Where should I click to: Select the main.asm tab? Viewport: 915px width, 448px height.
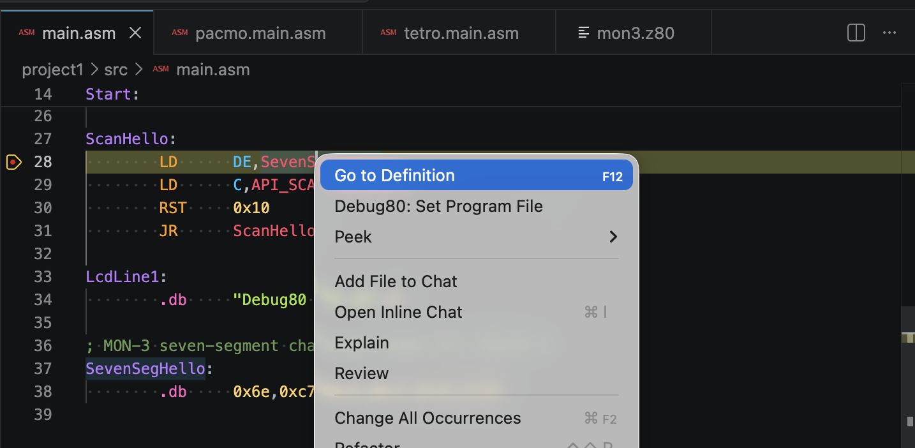coord(78,33)
